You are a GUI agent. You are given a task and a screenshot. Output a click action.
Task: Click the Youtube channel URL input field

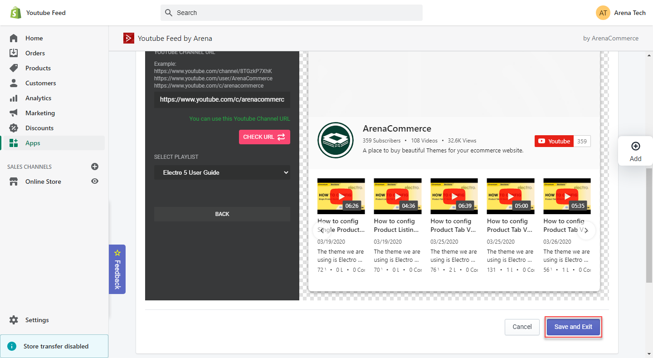pos(222,99)
